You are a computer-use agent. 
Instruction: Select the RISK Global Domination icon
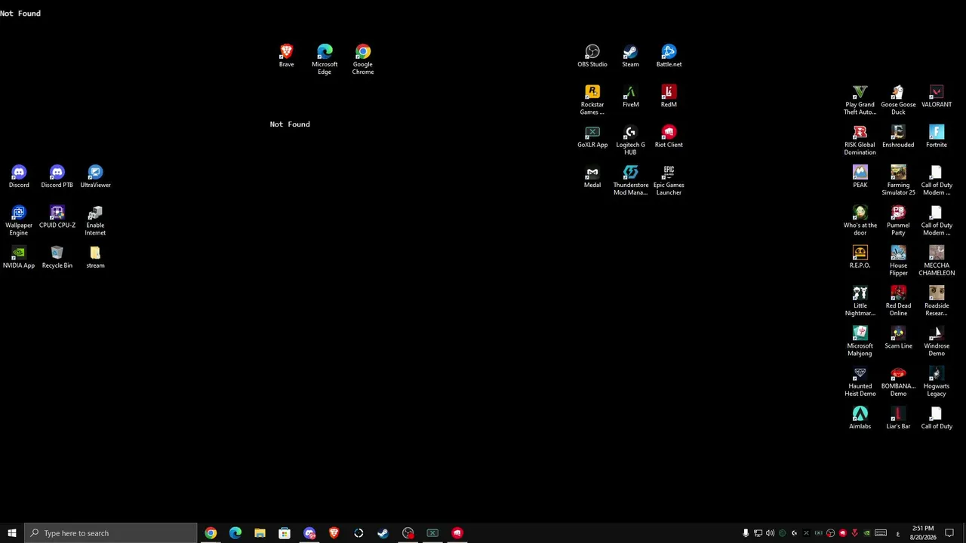coord(860,140)
